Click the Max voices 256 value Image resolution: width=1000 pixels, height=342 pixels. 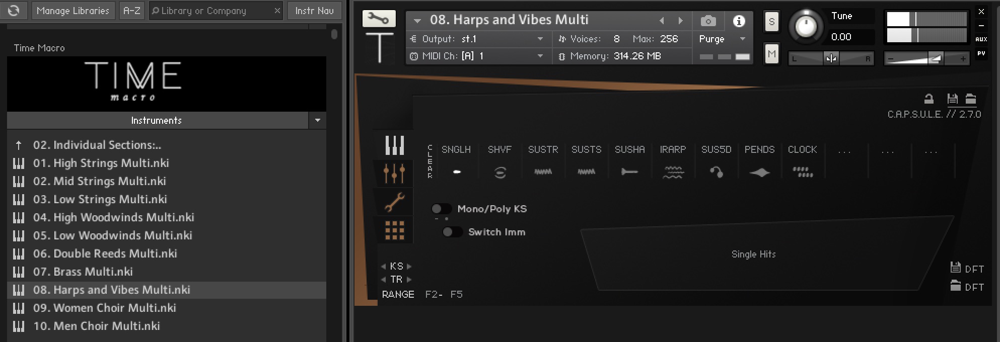click(x=669, y=39)
